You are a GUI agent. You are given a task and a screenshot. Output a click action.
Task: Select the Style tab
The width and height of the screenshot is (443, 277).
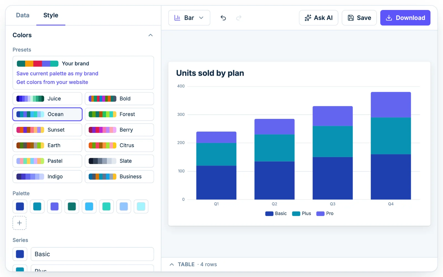click(x=51, y=15)
